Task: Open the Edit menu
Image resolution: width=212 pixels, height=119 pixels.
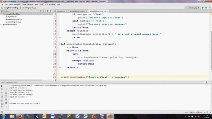Action: point(6,4)
